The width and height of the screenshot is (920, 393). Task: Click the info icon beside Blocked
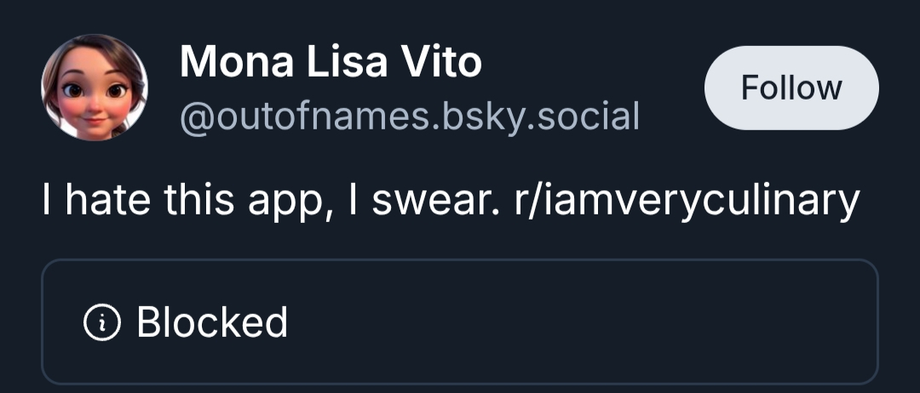tap(101, 322)
